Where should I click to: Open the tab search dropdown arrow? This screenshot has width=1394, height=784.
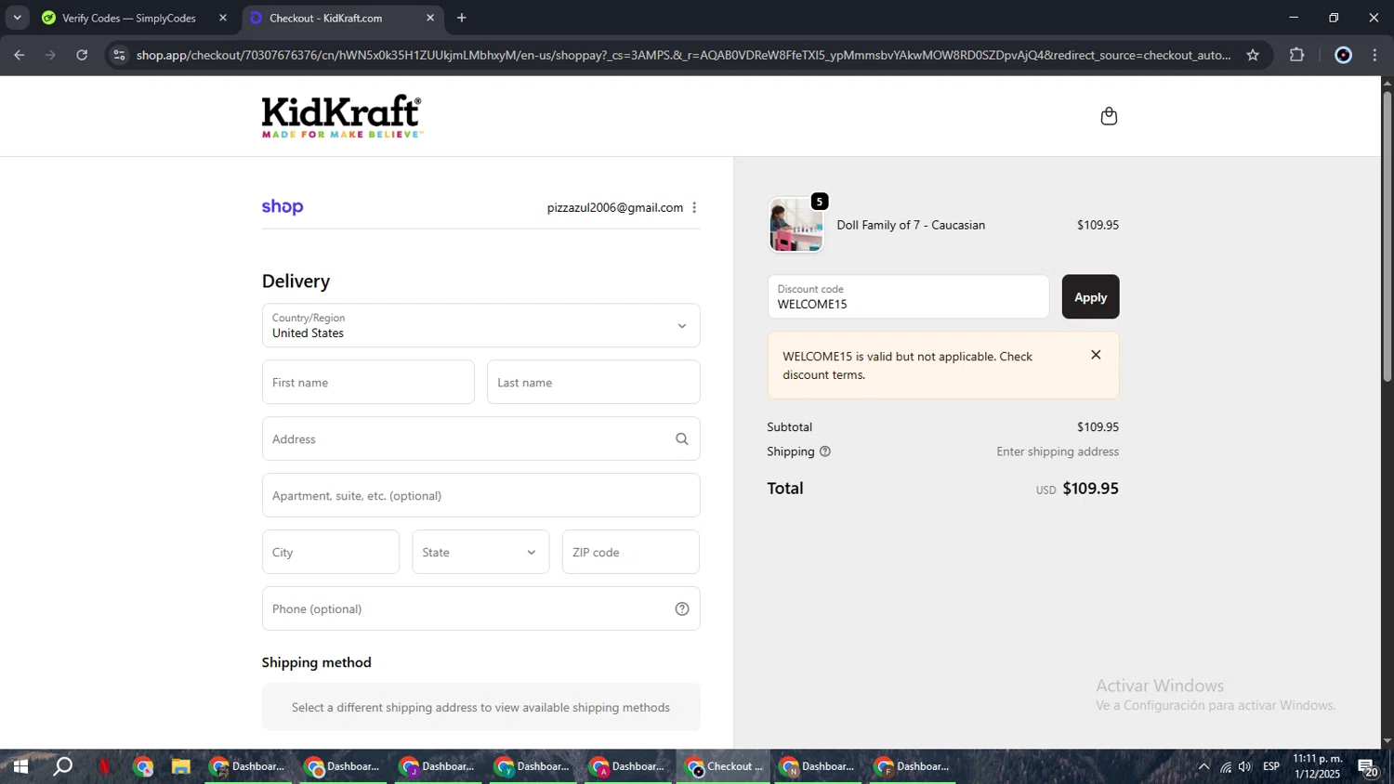coord(17,18)
